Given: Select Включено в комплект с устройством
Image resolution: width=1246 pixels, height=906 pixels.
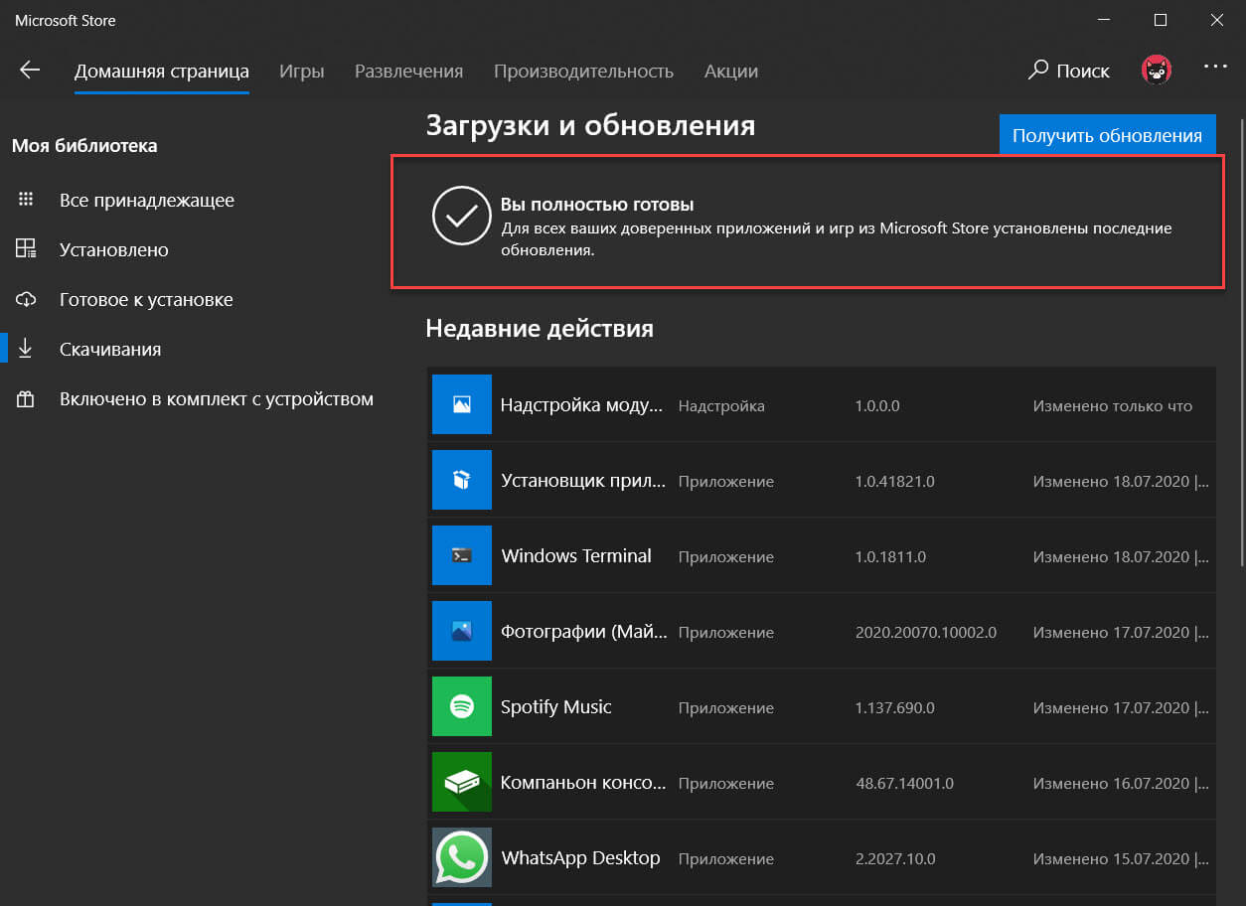Looking at the screenshot, I should pos(217,399).
